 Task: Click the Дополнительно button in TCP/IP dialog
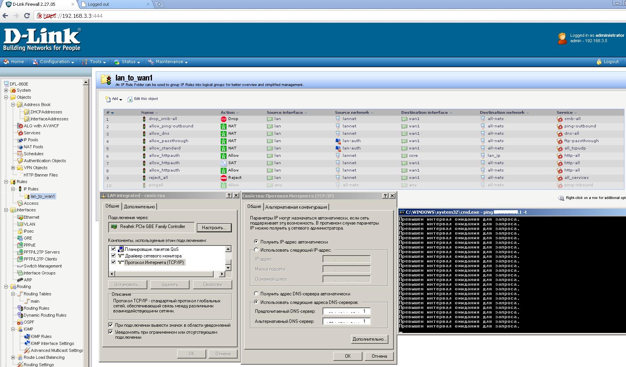[x=369, y=339]
